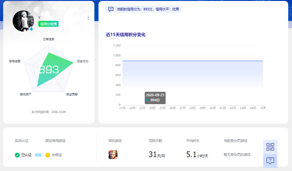Click the 未绑定 WeChat binding status
This screenshot has height=171, width=292.
(x=57, y=155)
